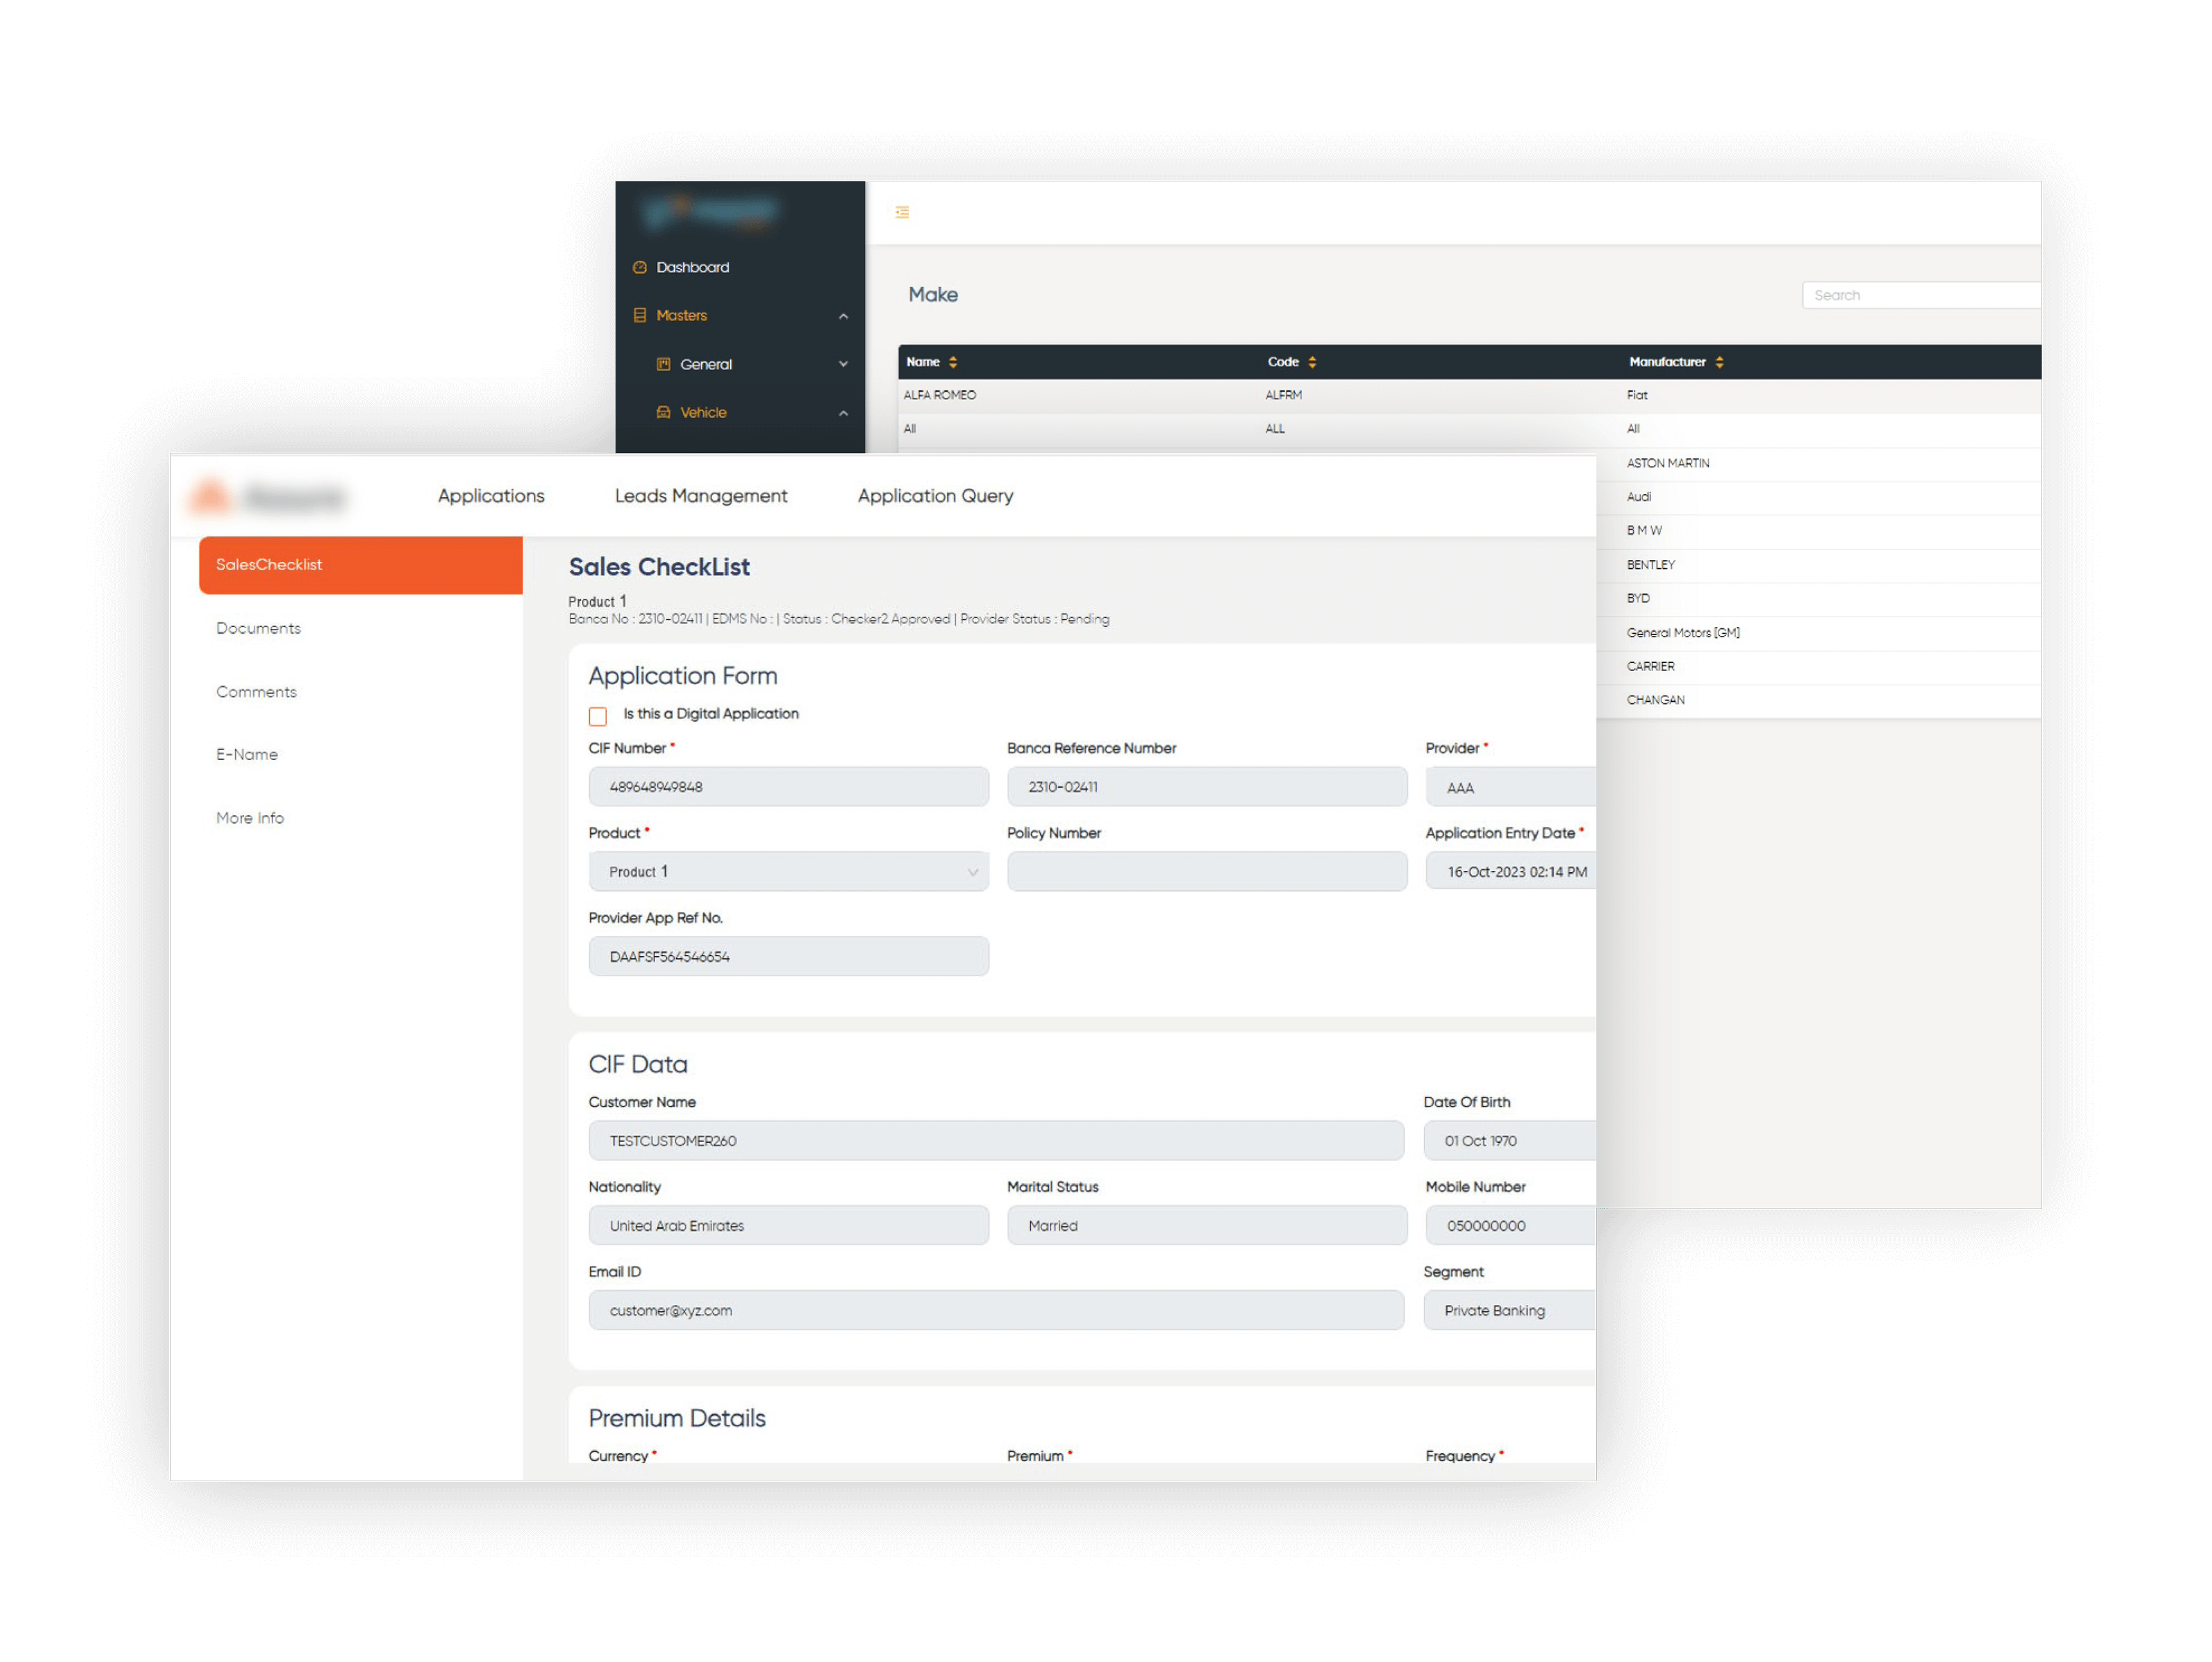Click the Dashboard gauge icon
Image resolution: width=2212 pixels, height=1662 pixels.
640,267
